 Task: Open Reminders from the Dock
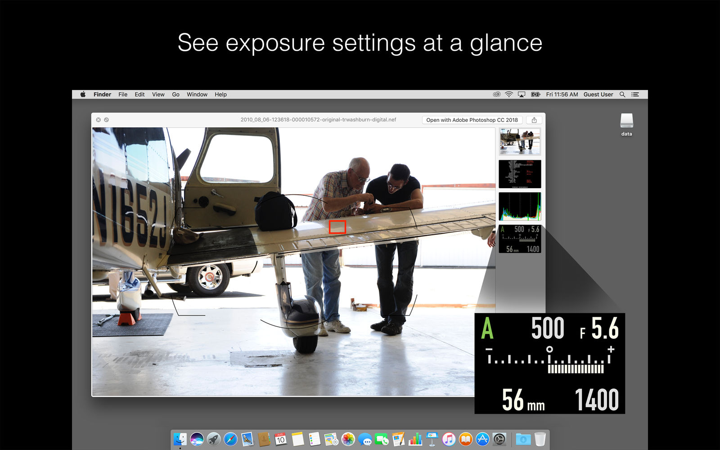tap(315, 439)
